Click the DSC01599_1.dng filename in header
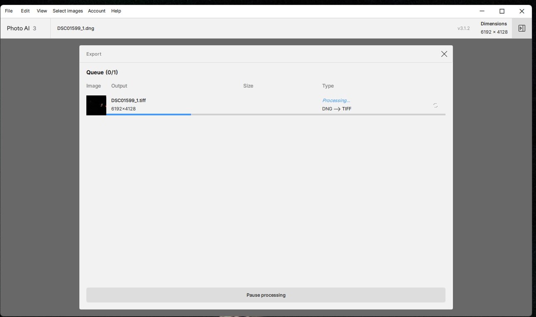The height and width of the screenshot is (317, 536). (x=76, y=28)
